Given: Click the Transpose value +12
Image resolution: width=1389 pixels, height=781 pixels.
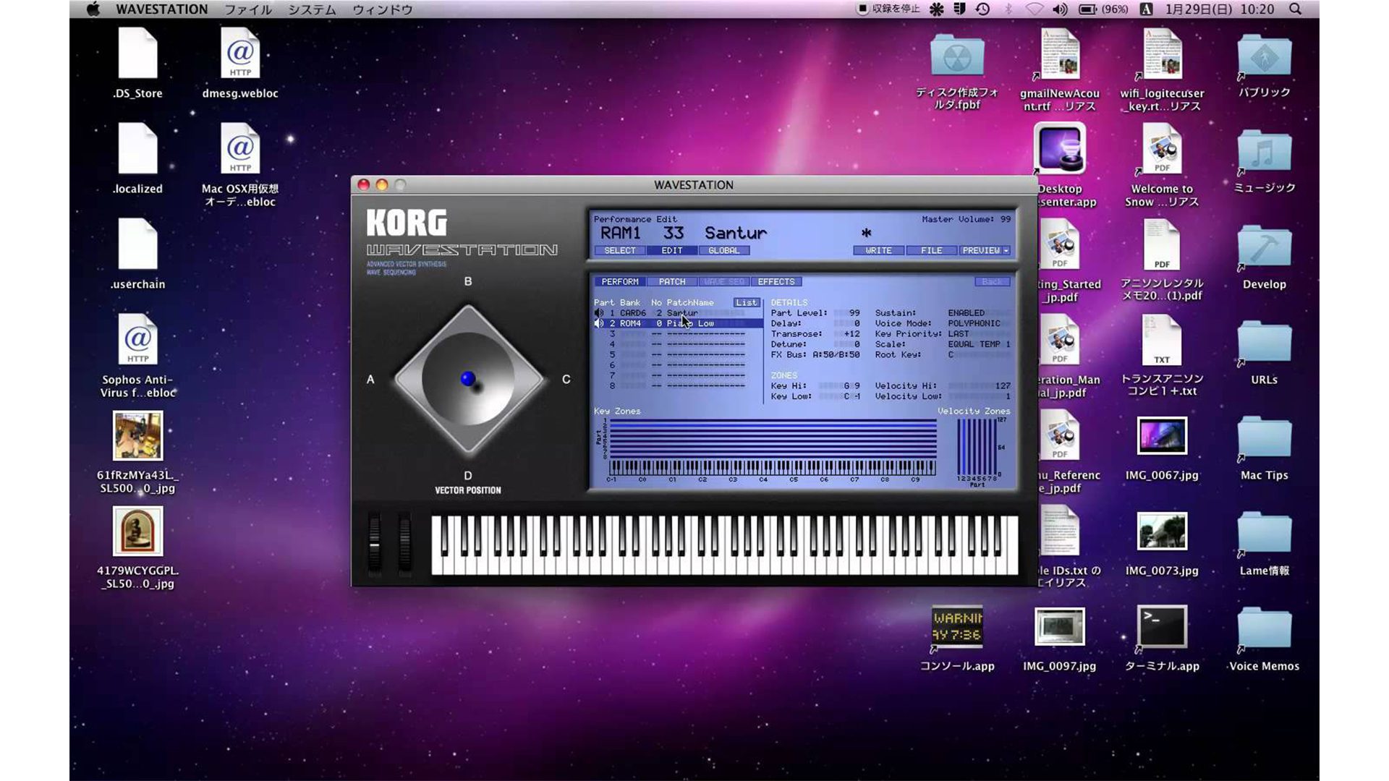Looking at the screenshot, I should (851, 334).
